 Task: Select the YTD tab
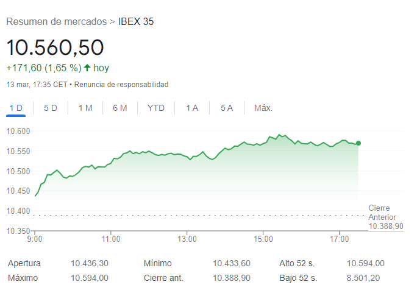pyautogui.click(x=156, y=108)
